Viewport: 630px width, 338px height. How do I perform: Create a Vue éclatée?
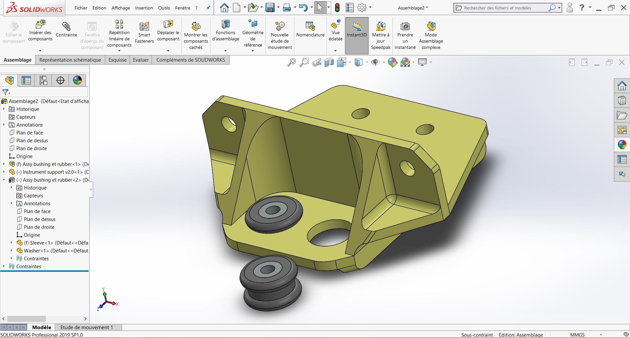(x=335, y=31)
